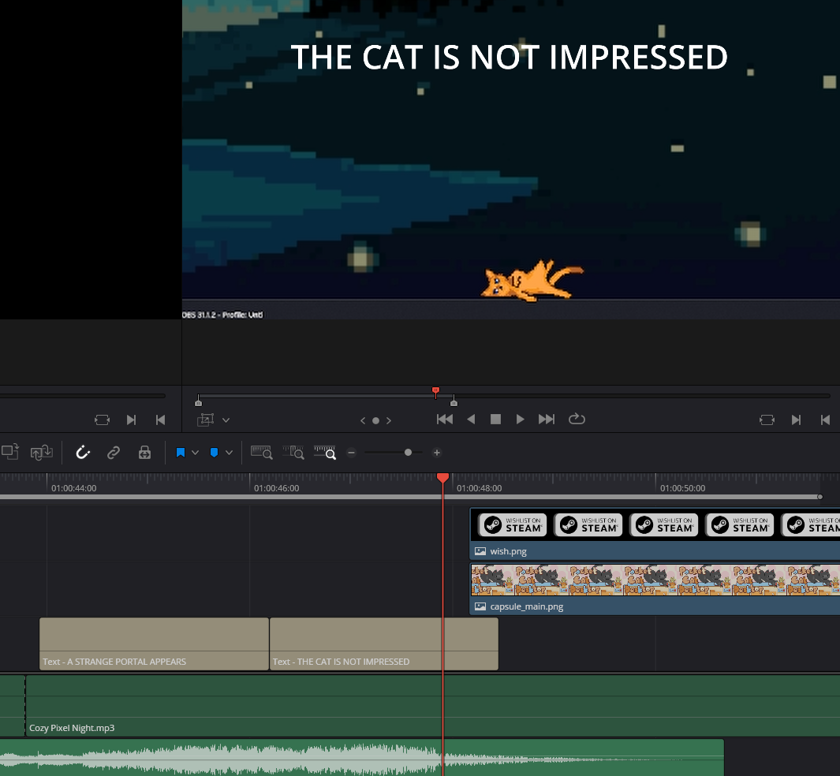This screenshot has height=776, width=840.
Task: Toggle linked selection chain icon
Action: [x=114, y=453]
